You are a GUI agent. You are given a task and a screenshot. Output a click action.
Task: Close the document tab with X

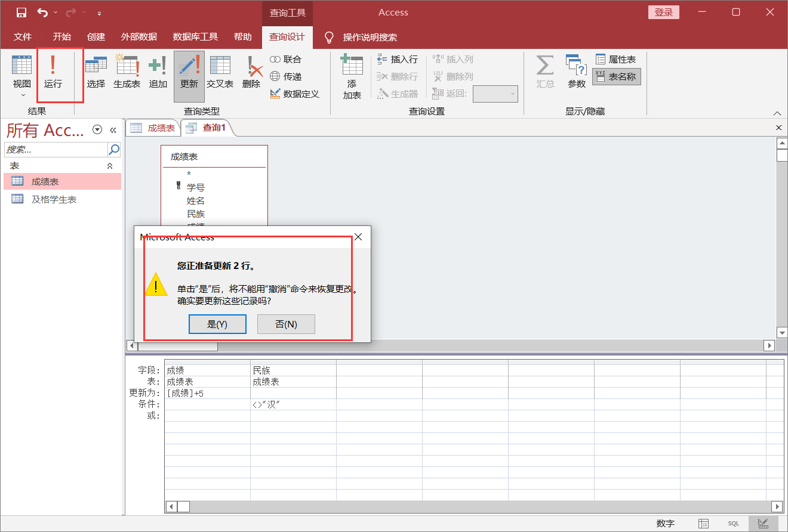[x=778, y=128]
